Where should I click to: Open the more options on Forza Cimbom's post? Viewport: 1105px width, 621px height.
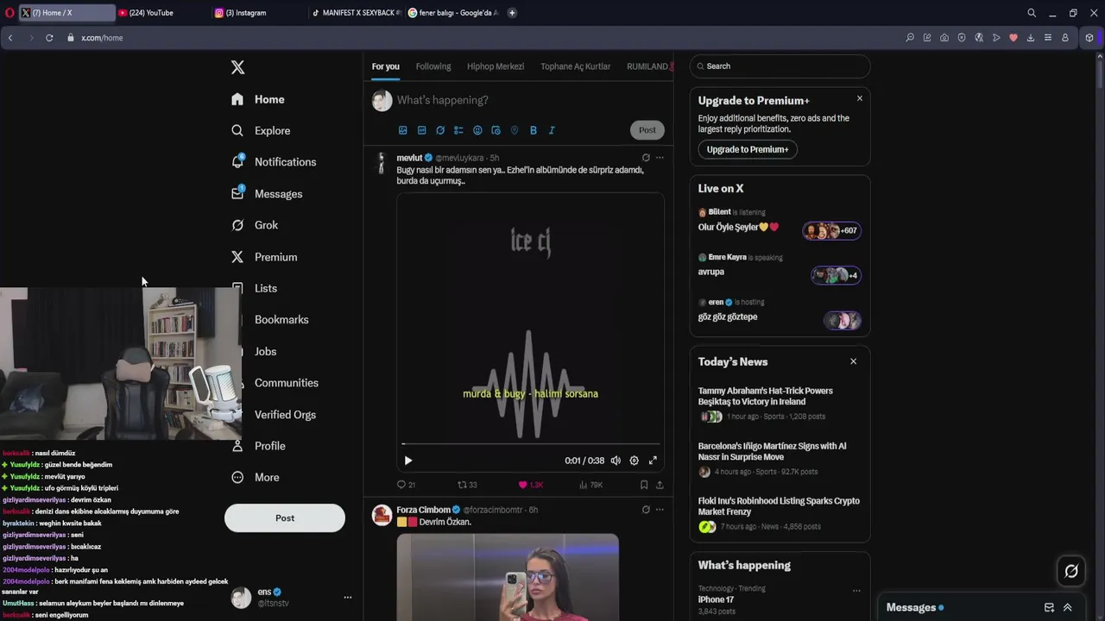pos(660,510)
